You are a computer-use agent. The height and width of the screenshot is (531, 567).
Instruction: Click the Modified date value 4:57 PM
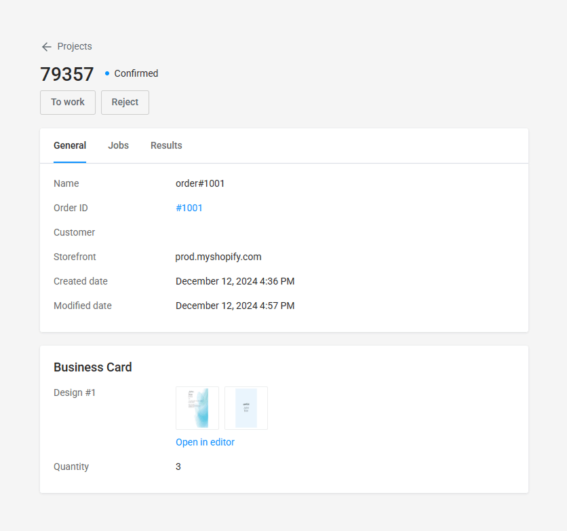tap(235, 306)
